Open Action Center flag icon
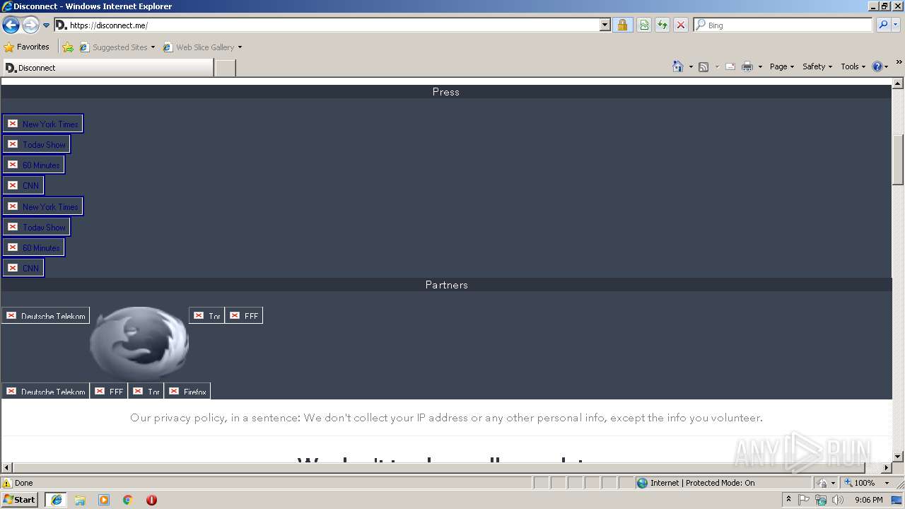905x509 pixels. click(805, 500)
